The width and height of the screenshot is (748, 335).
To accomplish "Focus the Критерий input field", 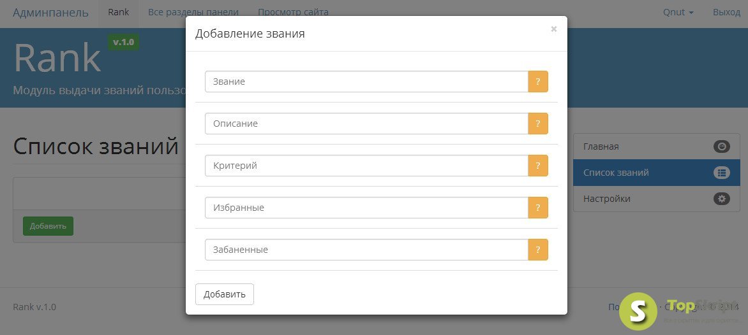I will pyautogui.click(x=366, y=166).
